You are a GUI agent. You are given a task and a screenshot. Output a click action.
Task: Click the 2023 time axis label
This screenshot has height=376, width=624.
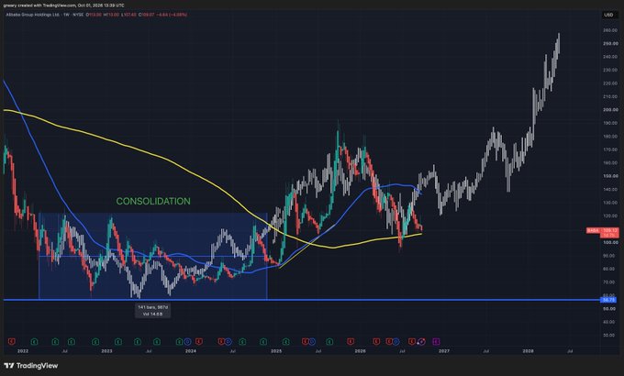[x=106, y=351]
